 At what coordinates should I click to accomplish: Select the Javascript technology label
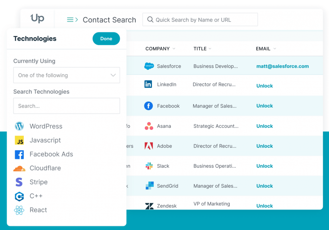click(45, 140)
